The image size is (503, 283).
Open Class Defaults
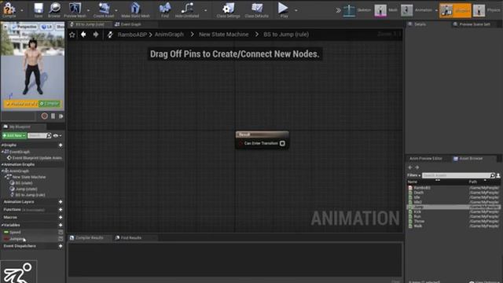[257, 9]
